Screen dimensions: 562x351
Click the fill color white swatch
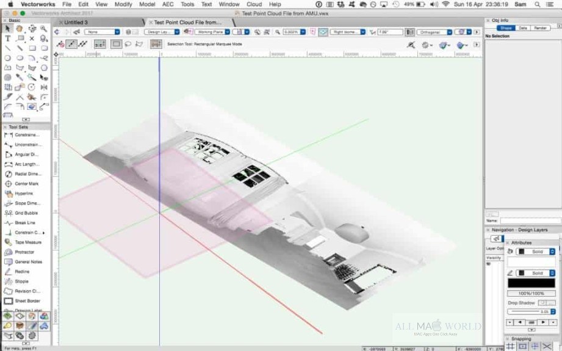click(531, 262)
